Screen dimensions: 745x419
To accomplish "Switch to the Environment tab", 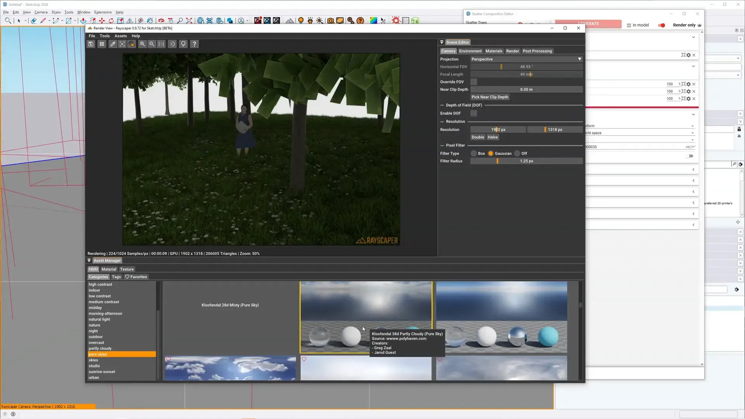I will tap(470, 51).
